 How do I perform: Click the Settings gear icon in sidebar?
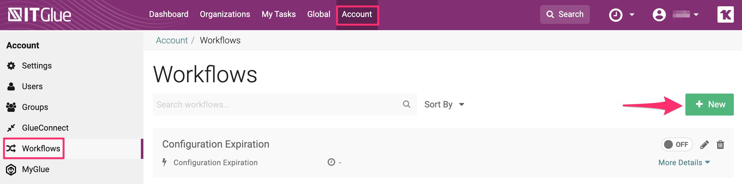pyautogui.click(x=11, y=66)
